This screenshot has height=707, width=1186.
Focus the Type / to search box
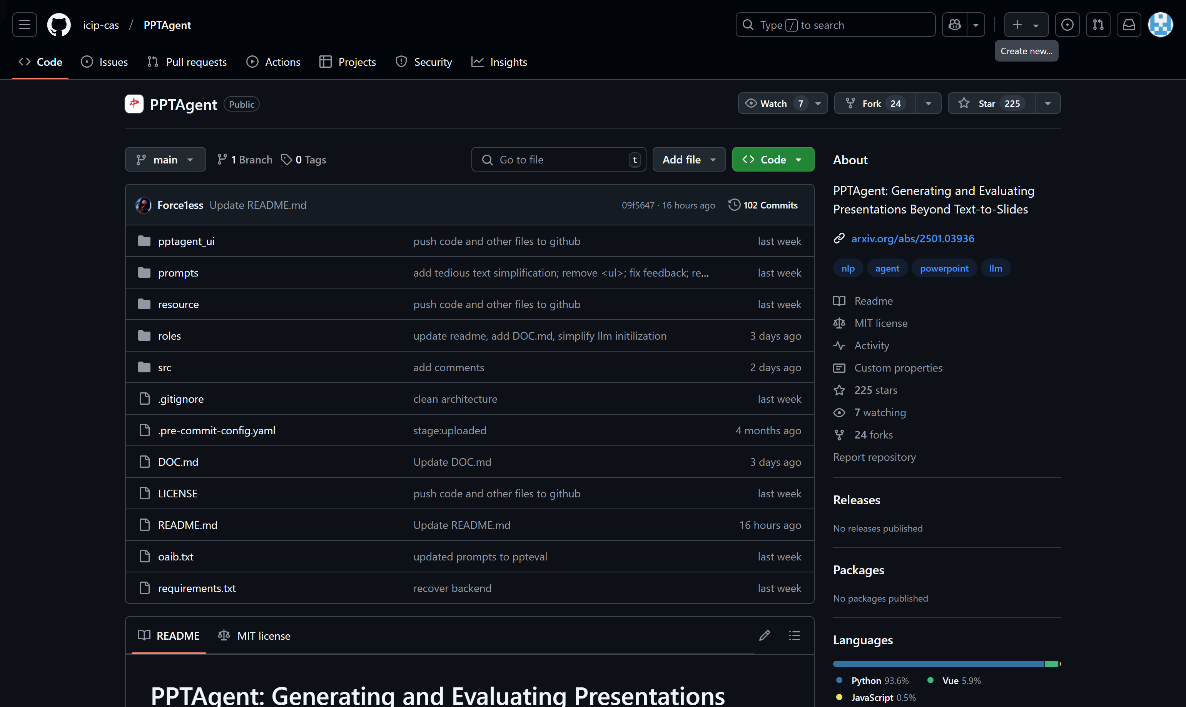(x=835, y=25)
